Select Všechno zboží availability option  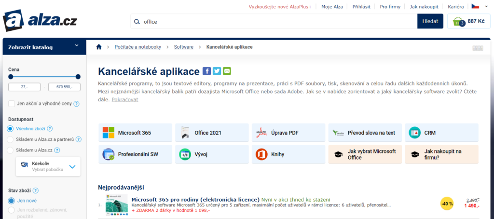point(11,129)
